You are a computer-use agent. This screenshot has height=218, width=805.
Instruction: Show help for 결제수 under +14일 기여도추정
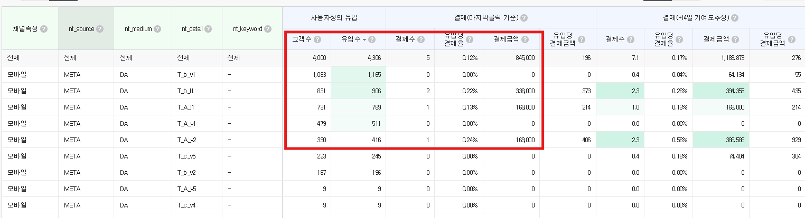tap(631, 39)
